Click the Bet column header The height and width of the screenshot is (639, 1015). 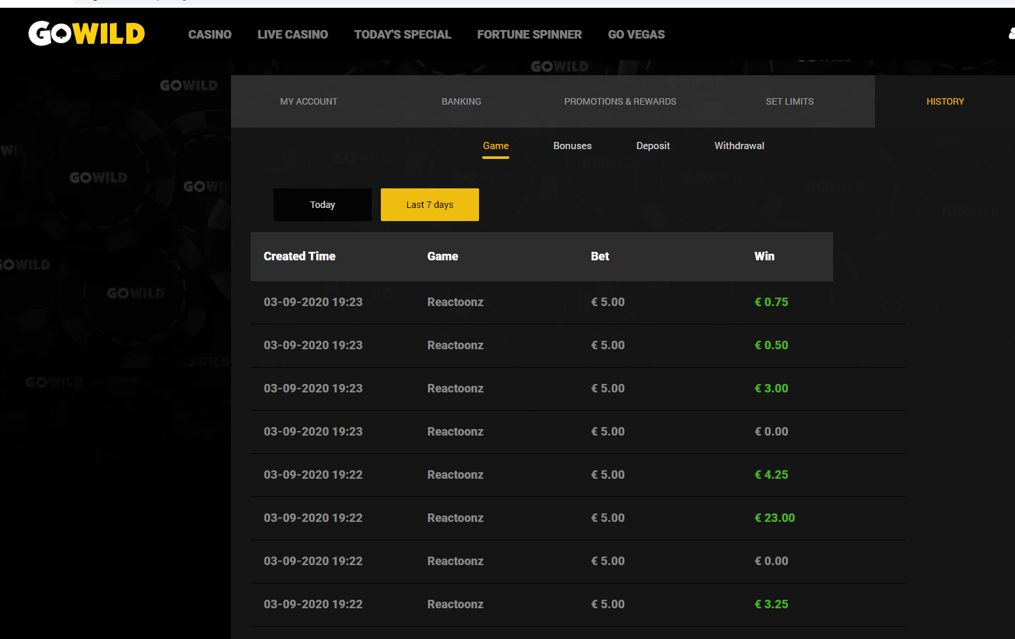600,256
